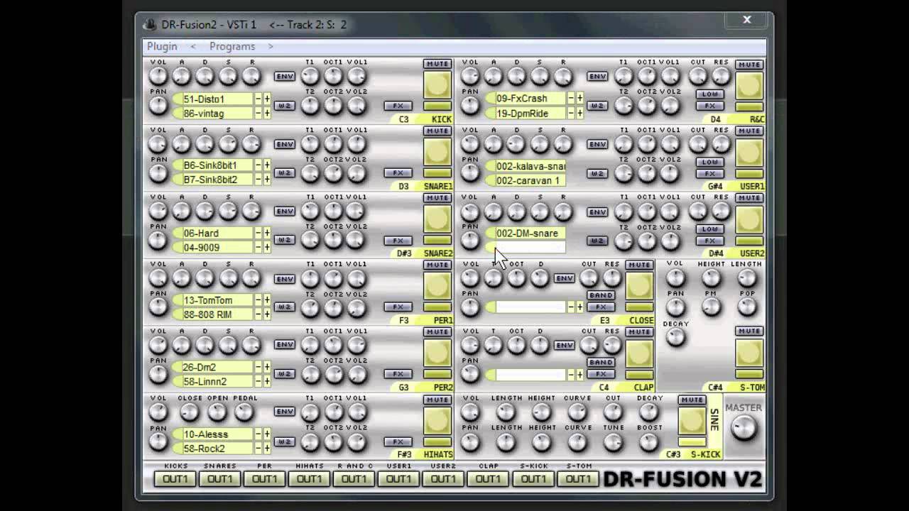Click the BOOST knob in S-KICK section

[648, 442]
